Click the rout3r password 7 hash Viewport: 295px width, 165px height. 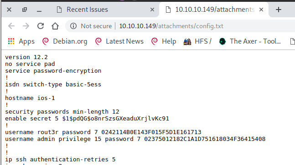pyautogui.click(x=151, y=132)
